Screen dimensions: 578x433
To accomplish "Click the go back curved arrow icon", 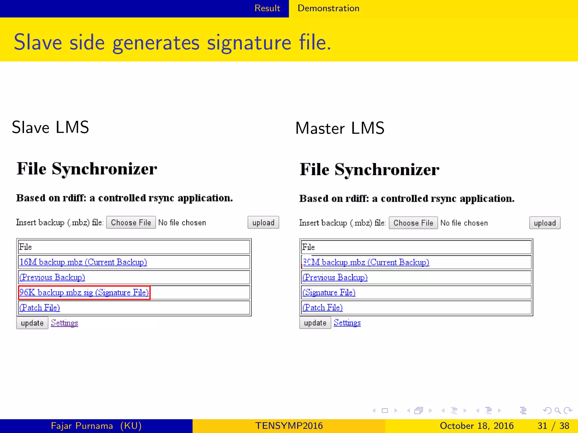I will (x=547, y=410).
